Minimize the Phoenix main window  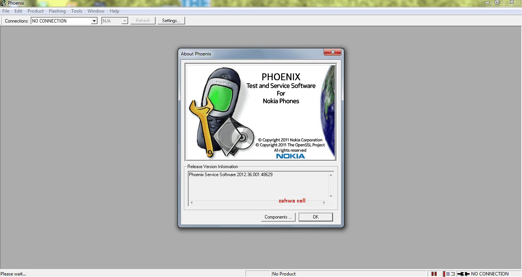[x=486, y=2]
